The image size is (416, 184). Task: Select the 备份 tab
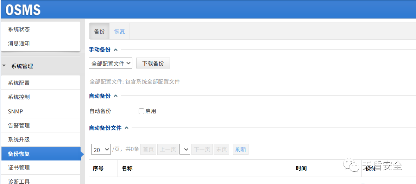coord(100,31)
